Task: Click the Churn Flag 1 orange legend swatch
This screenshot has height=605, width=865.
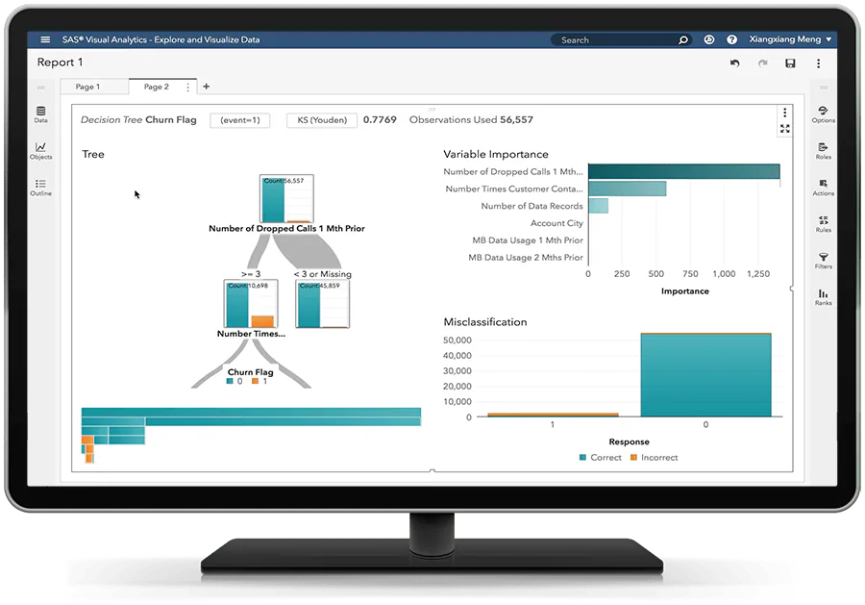Action: tap(255, 382)
